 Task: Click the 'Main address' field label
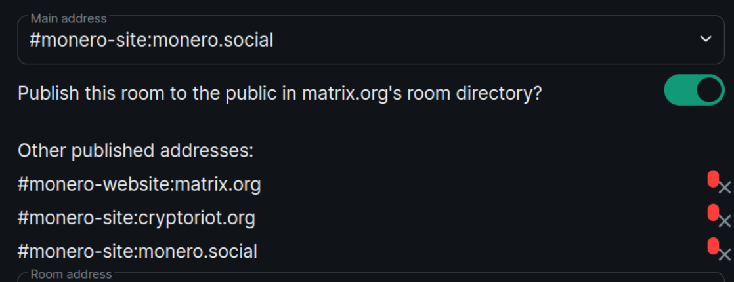pyautogui.click(x=68, y=19)
